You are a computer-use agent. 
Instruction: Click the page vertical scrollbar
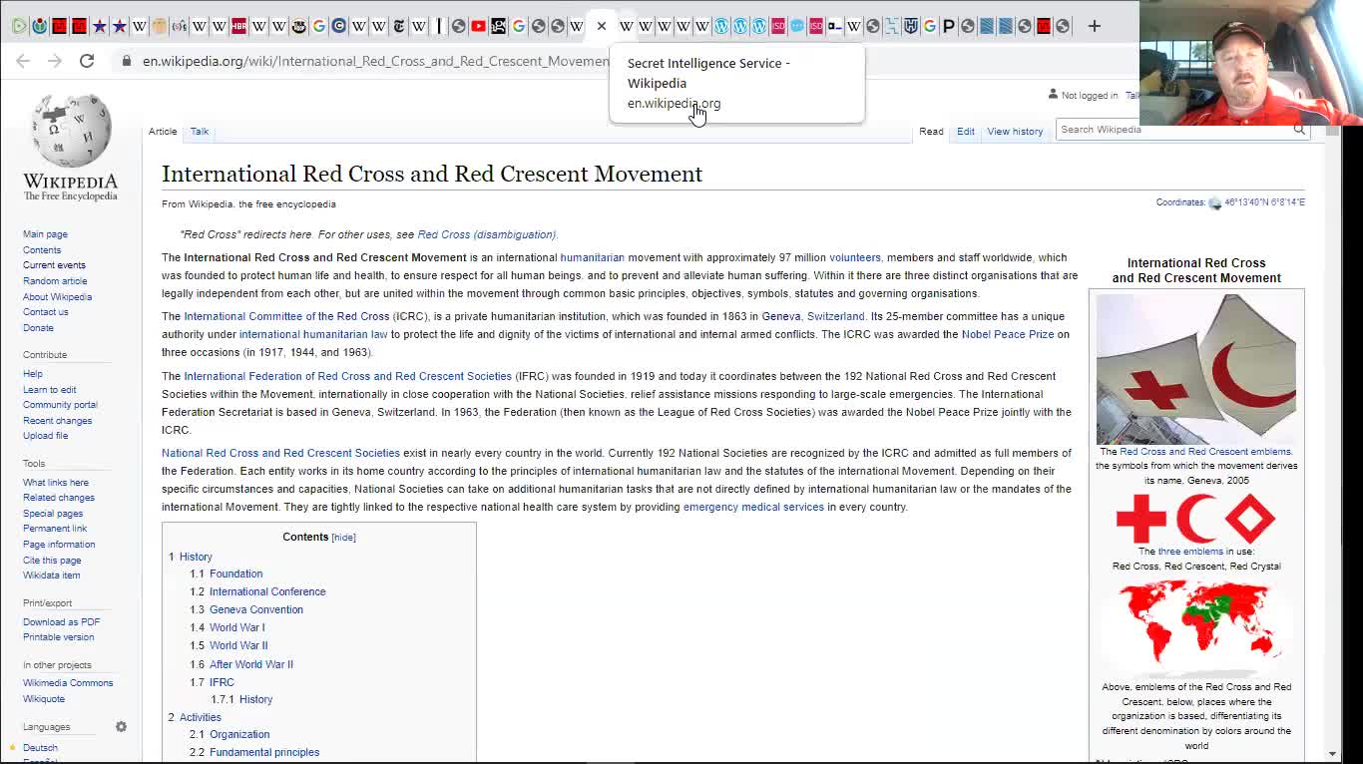pos(1332,439)
